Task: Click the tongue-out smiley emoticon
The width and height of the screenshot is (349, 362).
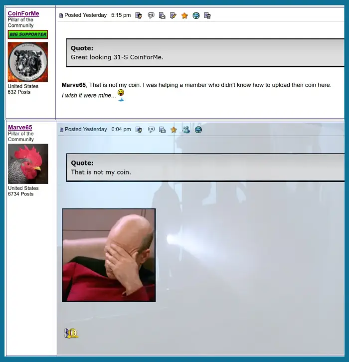Action: point(121,95)
